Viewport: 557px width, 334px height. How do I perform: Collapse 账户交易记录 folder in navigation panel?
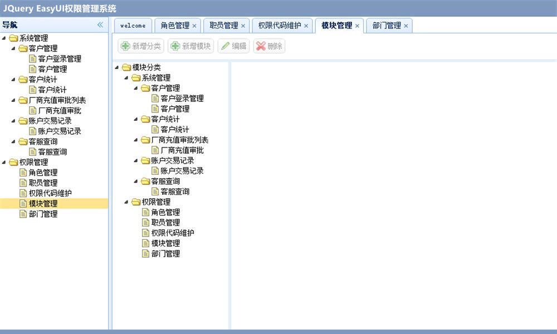[13, 121]
